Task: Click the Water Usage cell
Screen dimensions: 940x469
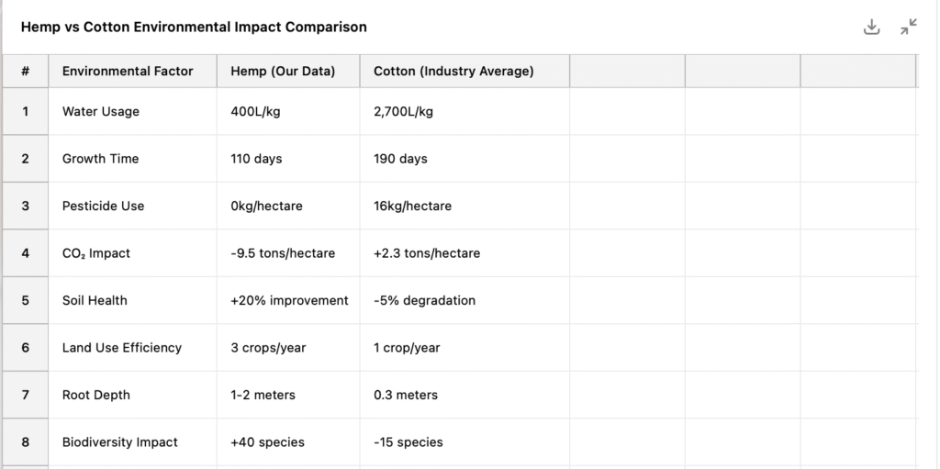Action: (101, 112)
